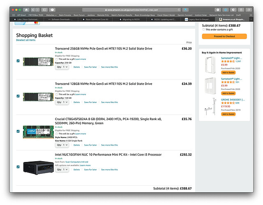Learn more about Intel NUC gift options
The width and height of the screenshot is (263, 205).
click(x=85, y=165)
